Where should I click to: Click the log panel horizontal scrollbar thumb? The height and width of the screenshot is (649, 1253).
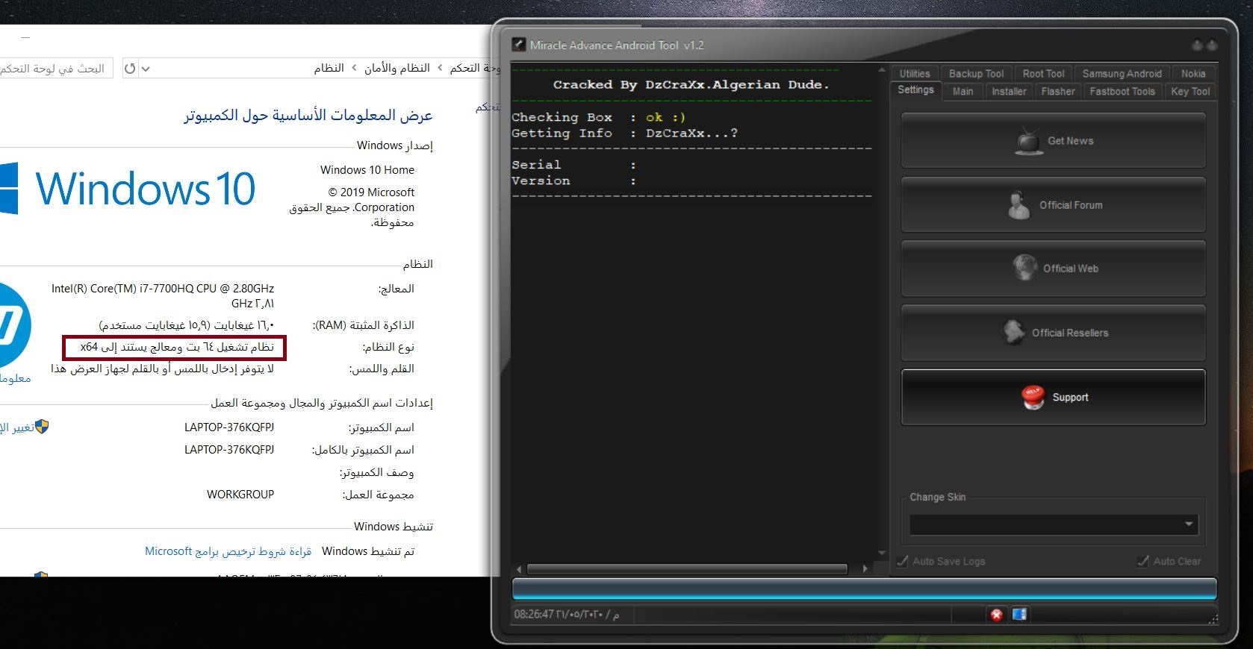coord(687,568)
